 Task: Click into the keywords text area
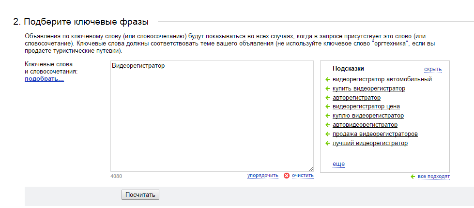click(x=212, y=116)
